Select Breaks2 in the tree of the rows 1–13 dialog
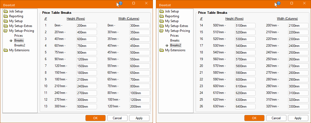 (19, 45)
